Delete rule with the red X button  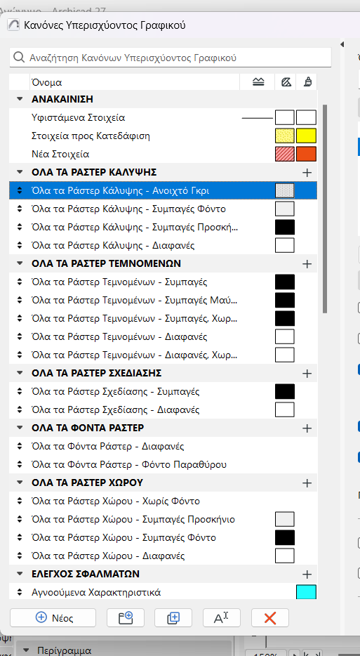[270, 617]
